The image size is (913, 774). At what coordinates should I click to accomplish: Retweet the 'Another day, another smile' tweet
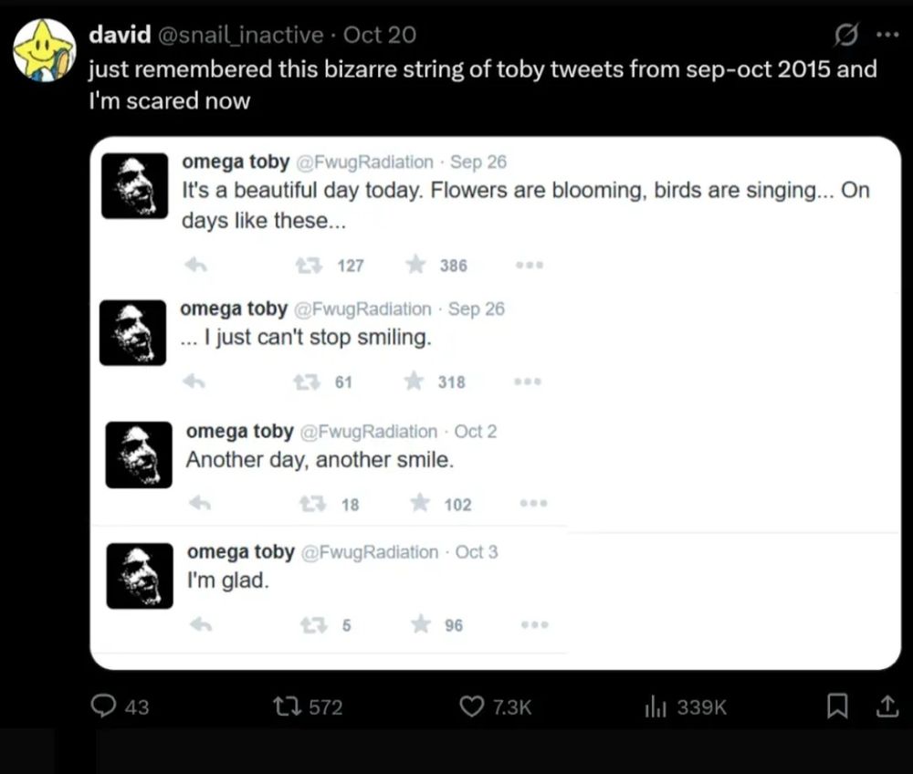coord(313,504)
